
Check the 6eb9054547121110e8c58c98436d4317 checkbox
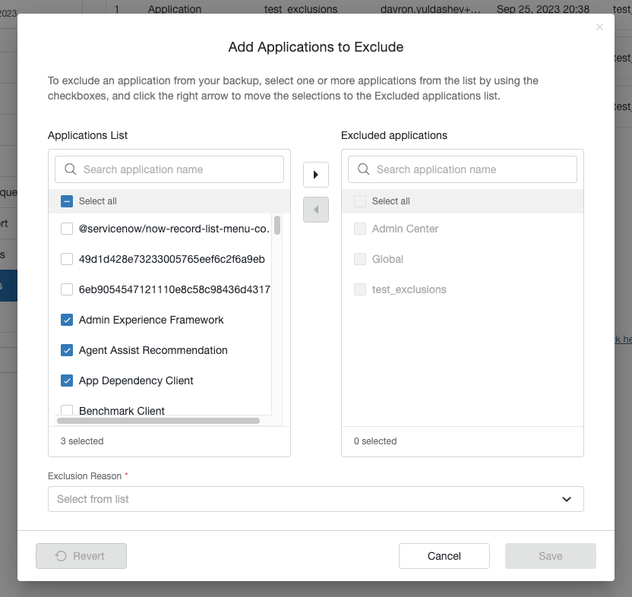pos(67,289)
